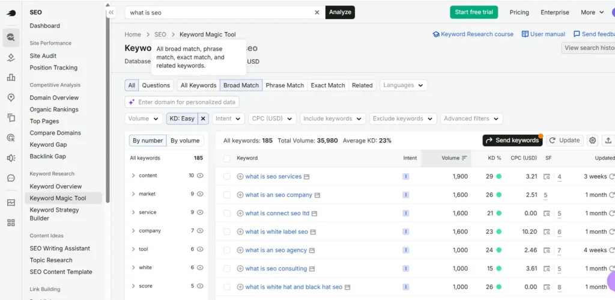Screen dimensions: 615x300
Task: Open the Intent filter dropdown
Action: [228, 118]
